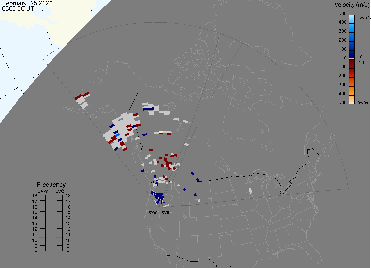Click the peach-colored high-velocity data cell
Screen dimensions: 371x268
pyautogui.click(x=161, y=132)
